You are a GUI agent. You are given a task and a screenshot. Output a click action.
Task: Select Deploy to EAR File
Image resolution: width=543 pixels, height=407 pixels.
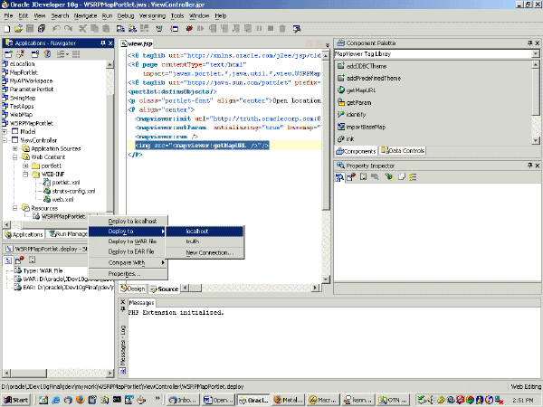pos(129,251)
